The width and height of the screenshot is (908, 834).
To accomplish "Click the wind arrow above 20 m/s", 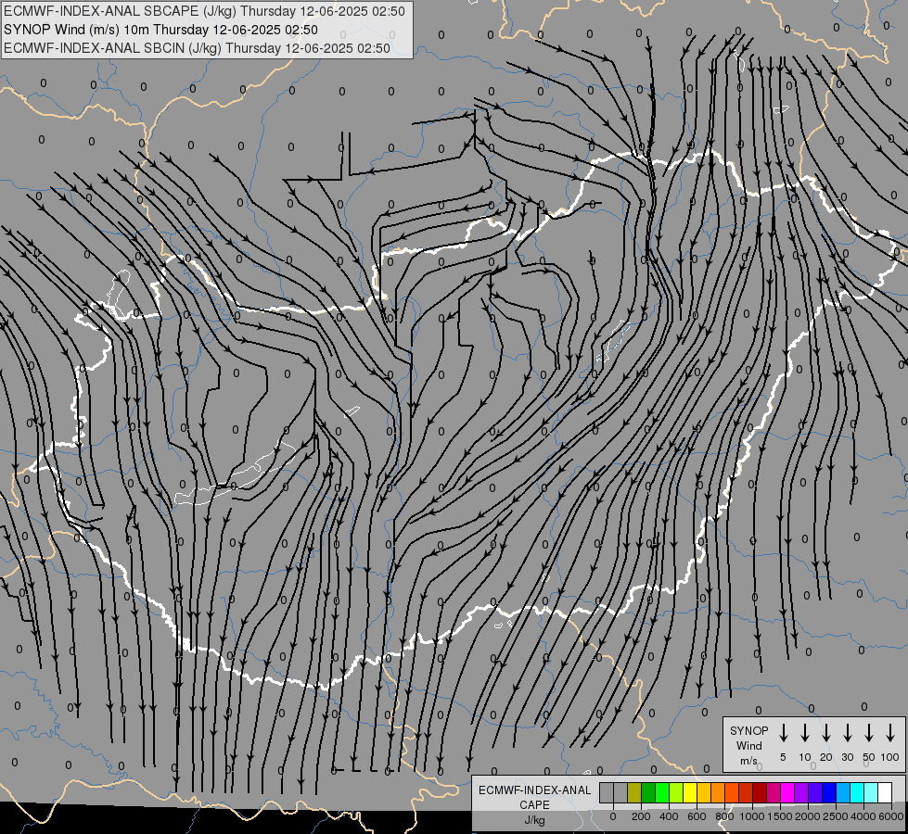I will [826, 733].
